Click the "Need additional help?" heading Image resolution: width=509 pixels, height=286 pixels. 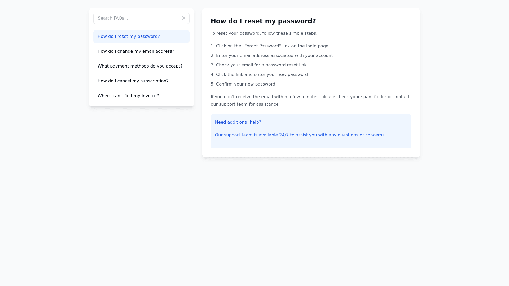pos(238,122)
